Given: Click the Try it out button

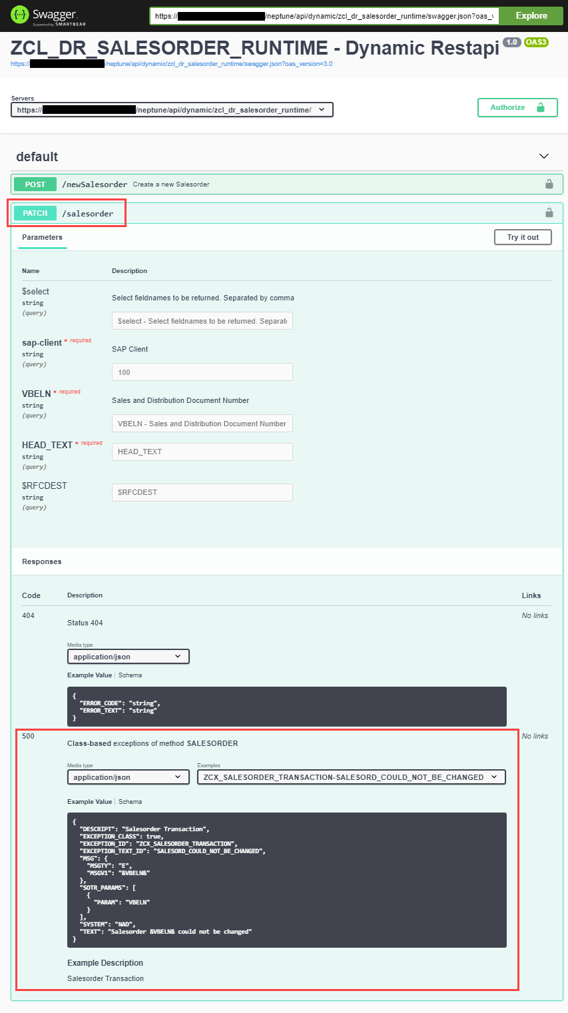Looking at the screenshot, I should (x=522, y=236).
